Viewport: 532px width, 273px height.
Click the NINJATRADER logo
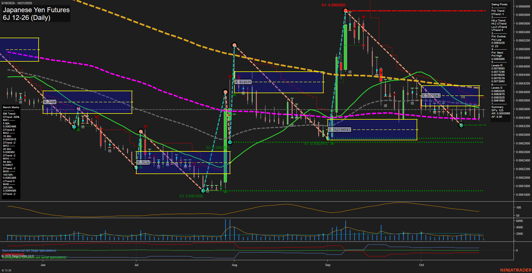coord(516,270)
